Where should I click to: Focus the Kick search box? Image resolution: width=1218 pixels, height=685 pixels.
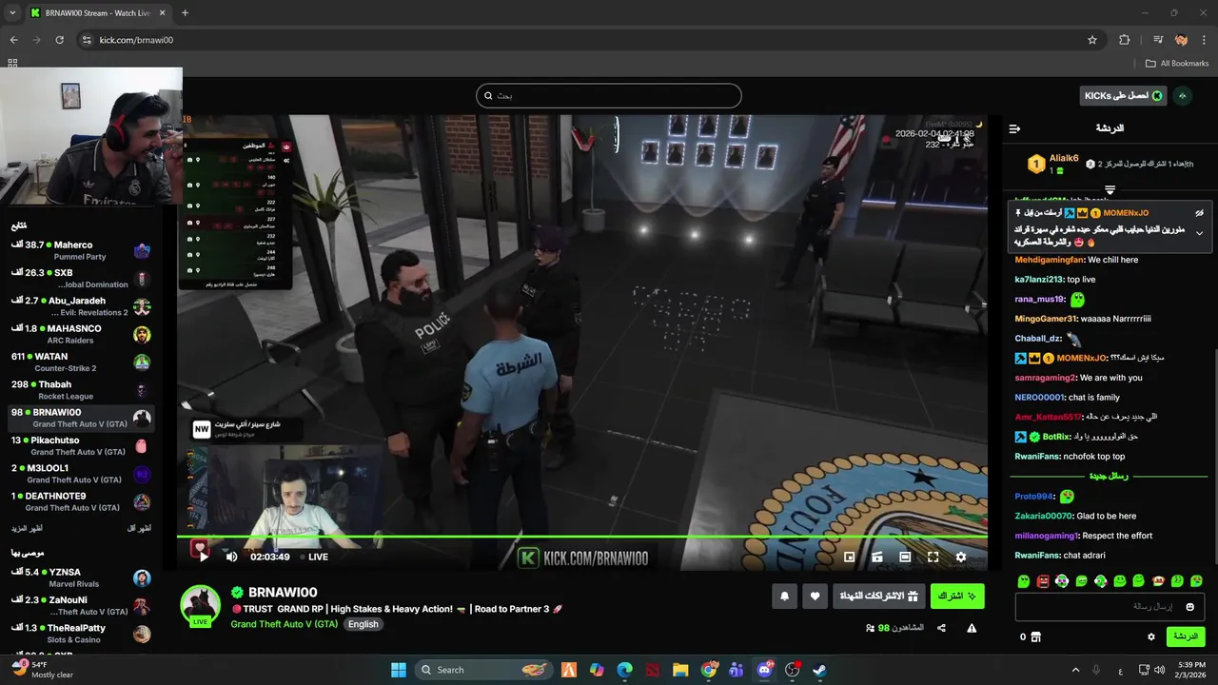click(x=609, y=95)
